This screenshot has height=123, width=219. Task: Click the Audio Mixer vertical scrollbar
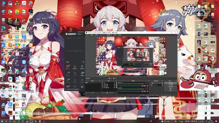coord(149,88)
